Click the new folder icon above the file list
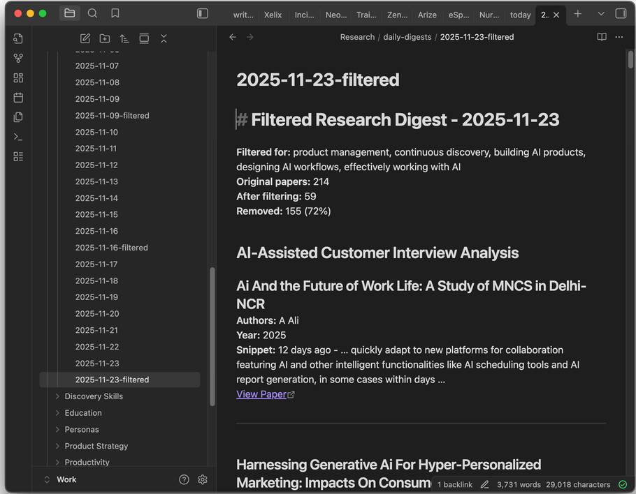This screenshot has width=636, height=494. click(104, 38)
